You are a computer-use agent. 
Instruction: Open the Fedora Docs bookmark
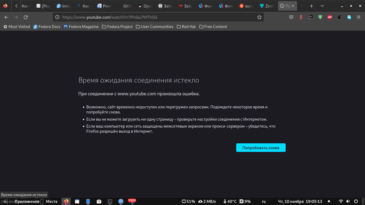click(47, 27)
